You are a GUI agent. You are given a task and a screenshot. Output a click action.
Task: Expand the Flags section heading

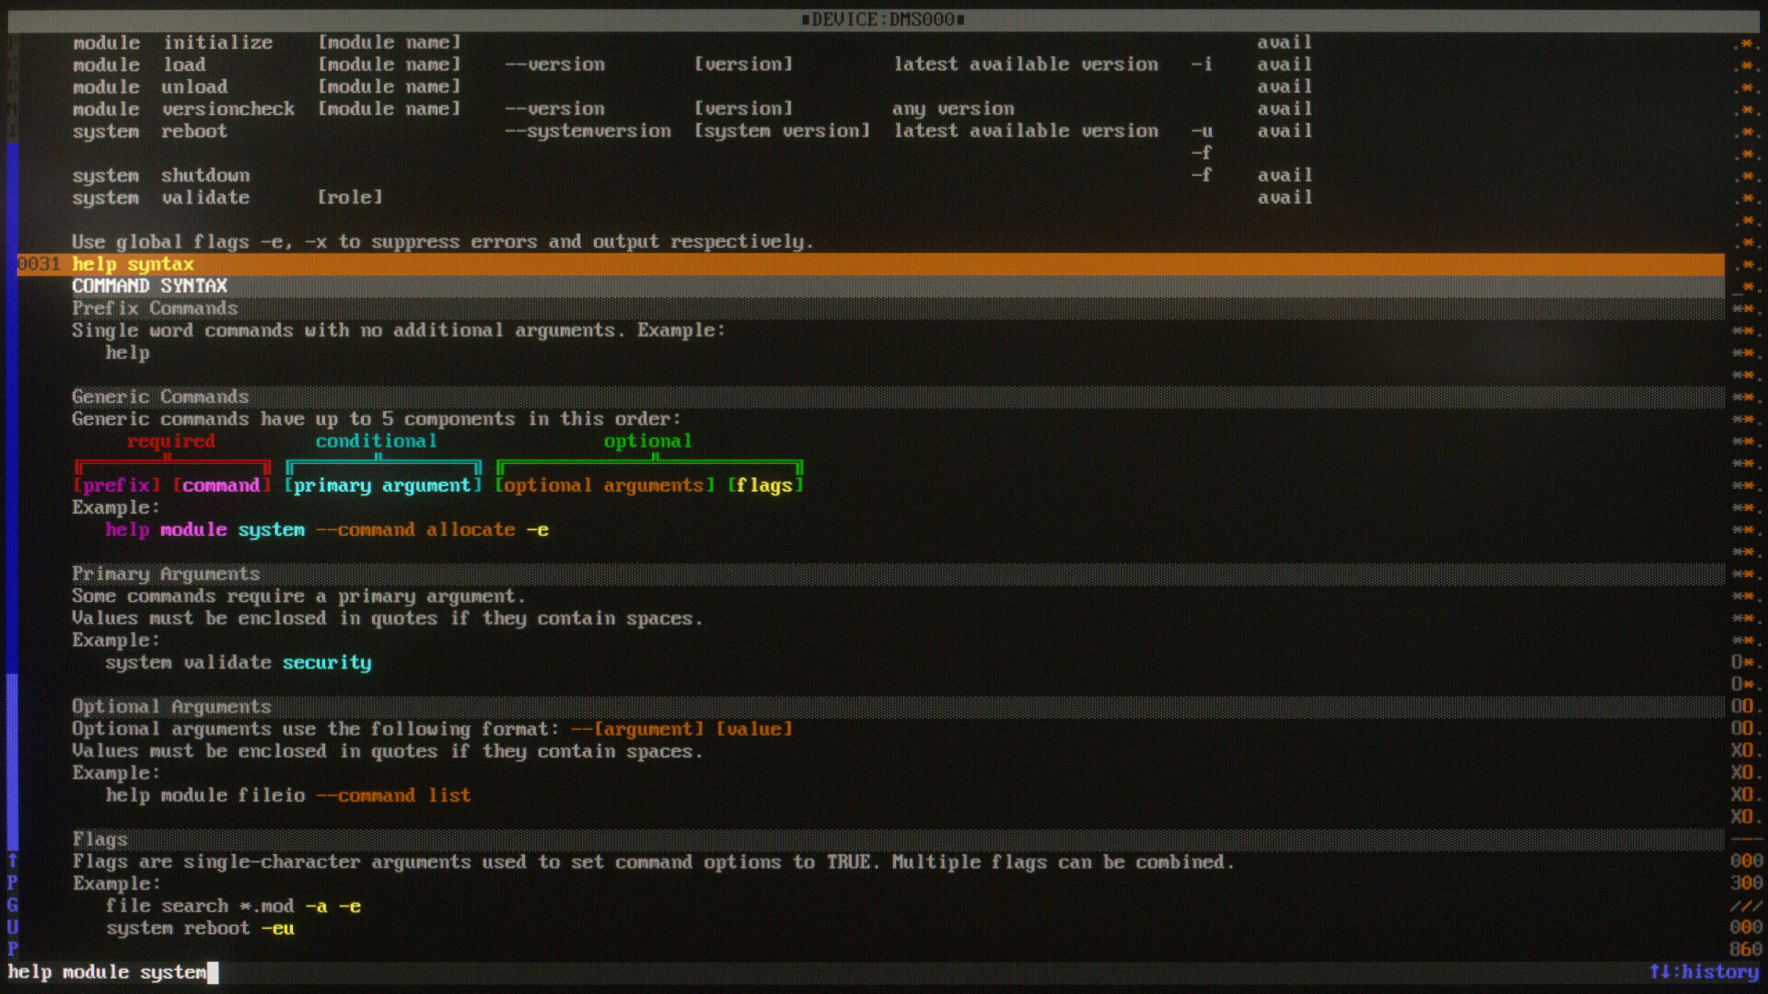click(x=100, y=839)
